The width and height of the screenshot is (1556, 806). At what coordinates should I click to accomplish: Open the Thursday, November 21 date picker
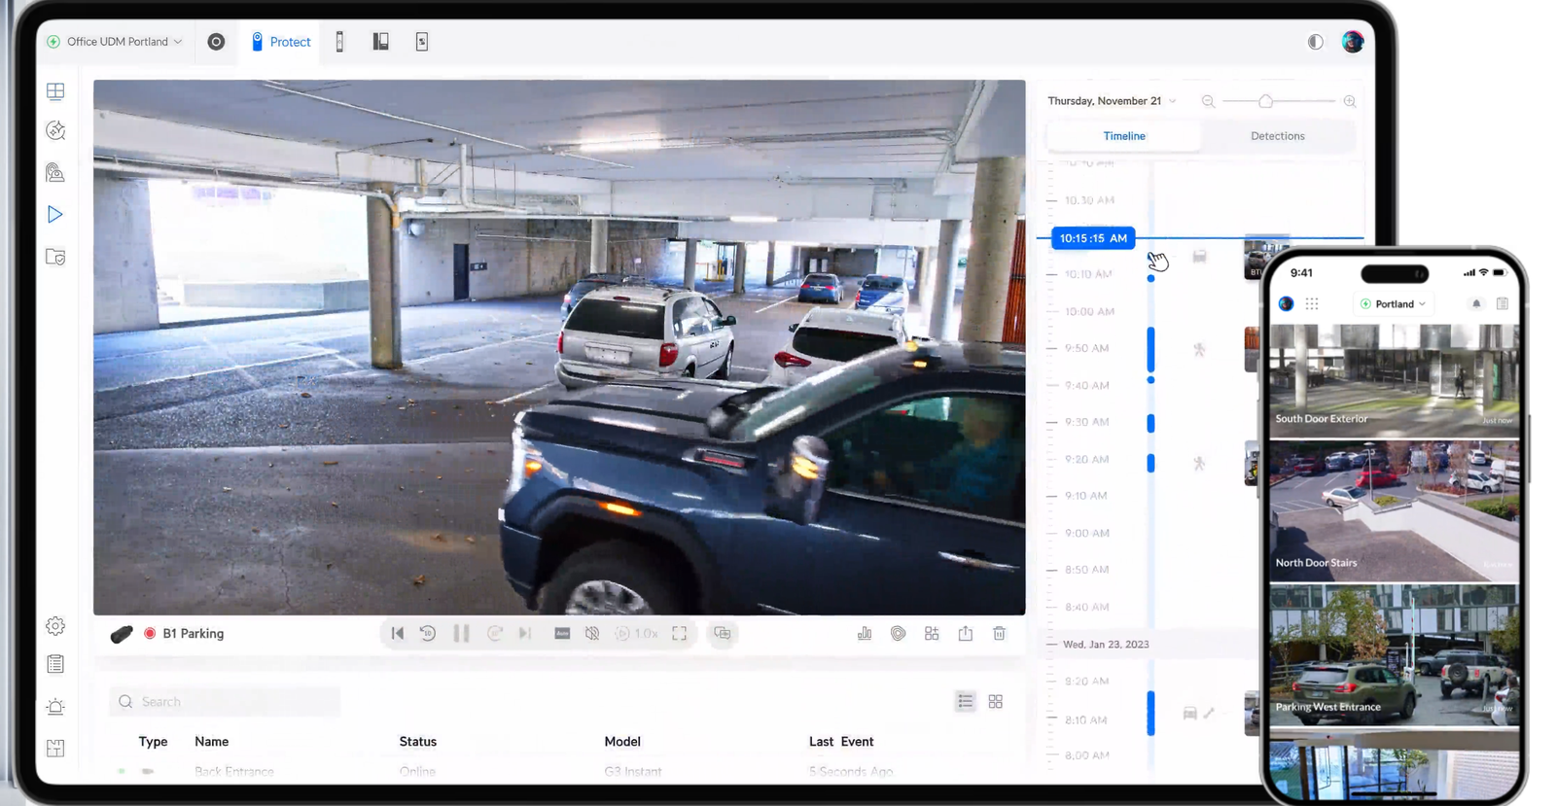pos(1112,101)
